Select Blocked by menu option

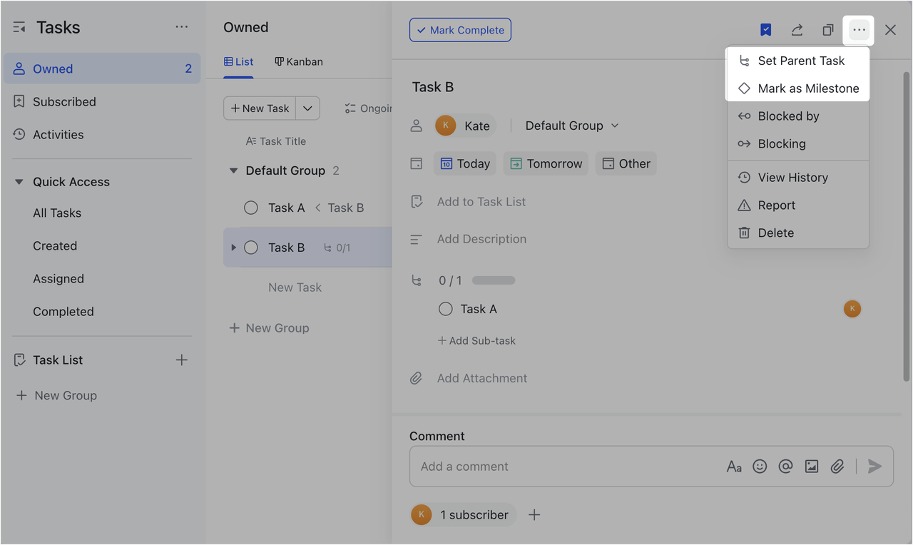[798, 116]
